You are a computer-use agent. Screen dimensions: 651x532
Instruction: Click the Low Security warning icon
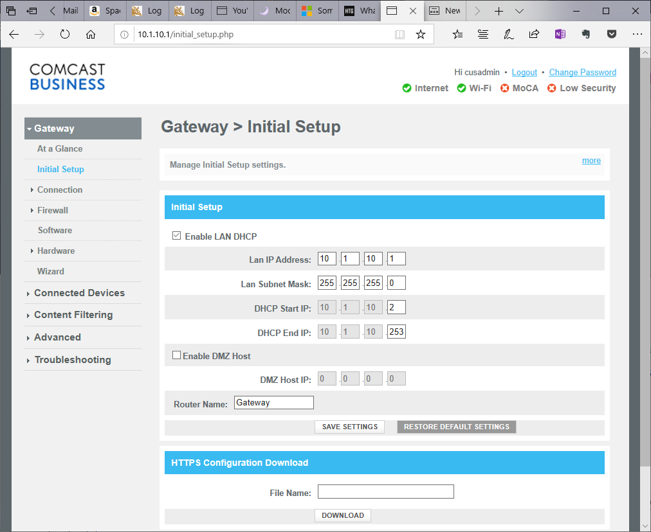(551, 88)
